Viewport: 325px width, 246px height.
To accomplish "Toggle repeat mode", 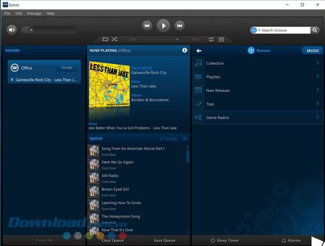I will [x=105, y=39].
